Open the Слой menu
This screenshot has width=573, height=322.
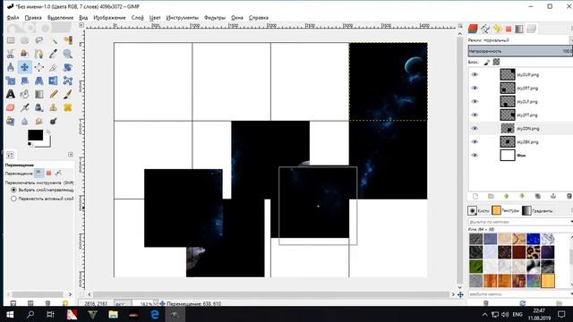137,18
